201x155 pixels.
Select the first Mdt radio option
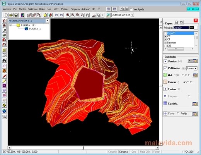182,75
